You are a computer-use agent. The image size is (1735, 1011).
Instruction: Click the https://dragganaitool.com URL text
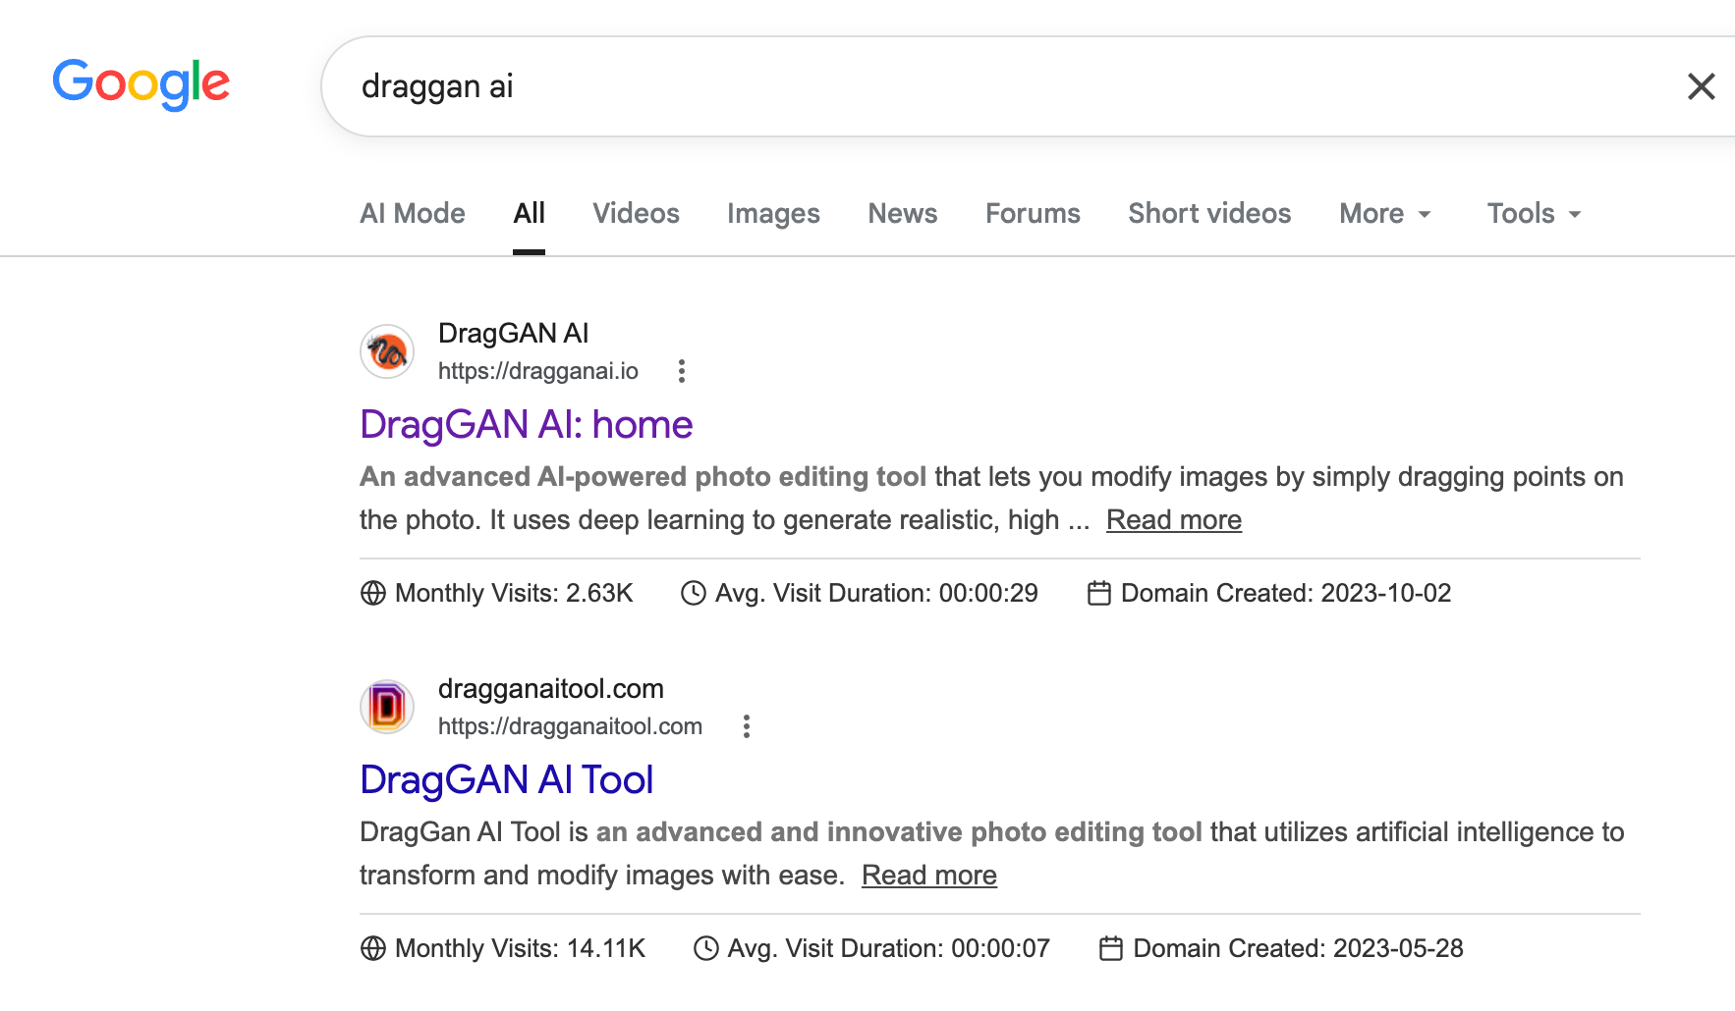pyautogui.click(x=570, y=726)
